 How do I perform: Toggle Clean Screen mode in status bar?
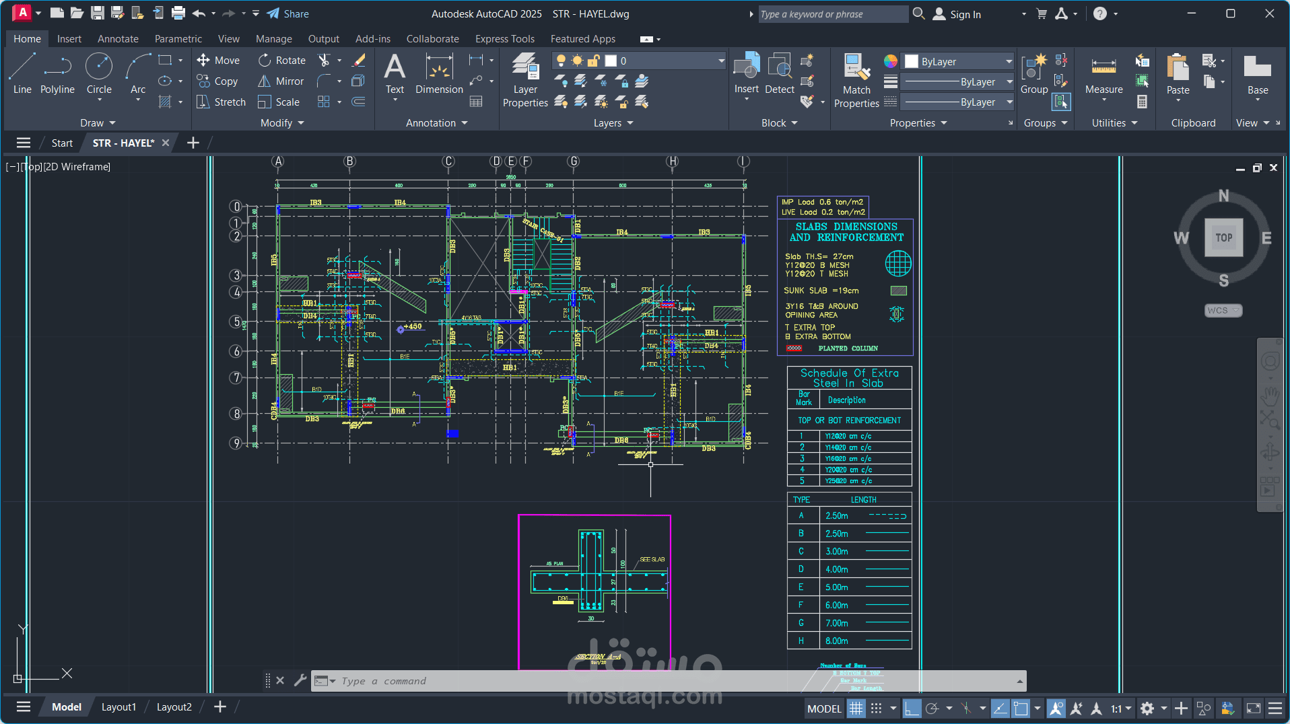1254,708
